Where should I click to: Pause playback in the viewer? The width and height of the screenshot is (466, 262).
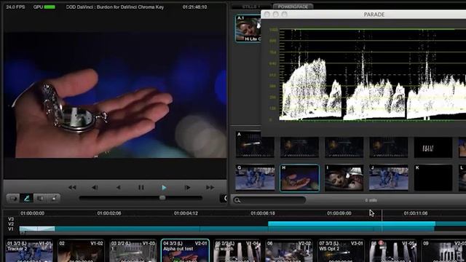(141, 188)
